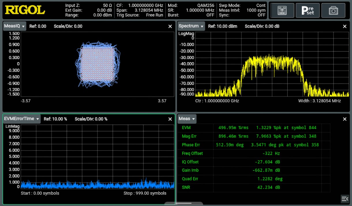This screenshot has width=352, height=206.
Task: Click EVMErrorTime Ref: 10.00 % label
Action: pos(55,119)
